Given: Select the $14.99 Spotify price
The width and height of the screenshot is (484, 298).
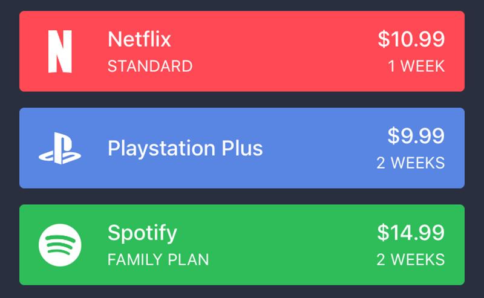Looking at the screenshot, I should (411, 233).
